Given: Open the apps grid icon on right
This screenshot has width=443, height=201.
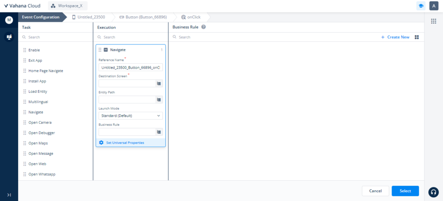Looking at the screenshot, I should (433, 21).
